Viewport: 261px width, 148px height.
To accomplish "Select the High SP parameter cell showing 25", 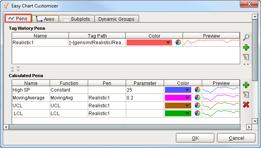I will (x=145, y=90).
